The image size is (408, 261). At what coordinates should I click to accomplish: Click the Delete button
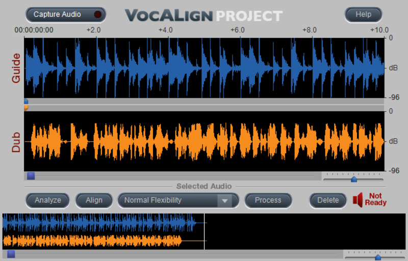[x=328, y=200]
